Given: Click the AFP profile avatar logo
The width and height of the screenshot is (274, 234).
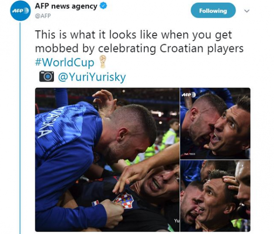Looking at the screenshot, I should (x=20, y=11).
